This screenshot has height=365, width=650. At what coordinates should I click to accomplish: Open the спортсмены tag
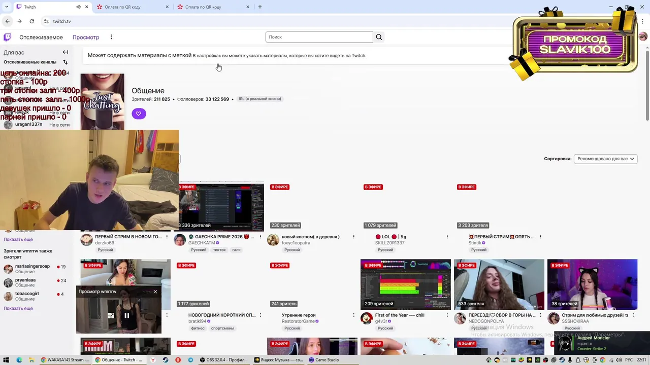[x=222, y=328]
